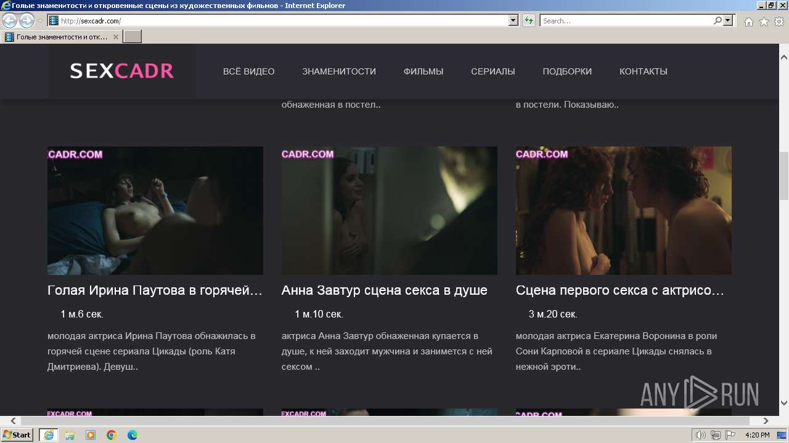Viewport: 789px width, 443px height.
Task: Click the Internet Explorer taskbar icon
Action: (x=48, y=435)
